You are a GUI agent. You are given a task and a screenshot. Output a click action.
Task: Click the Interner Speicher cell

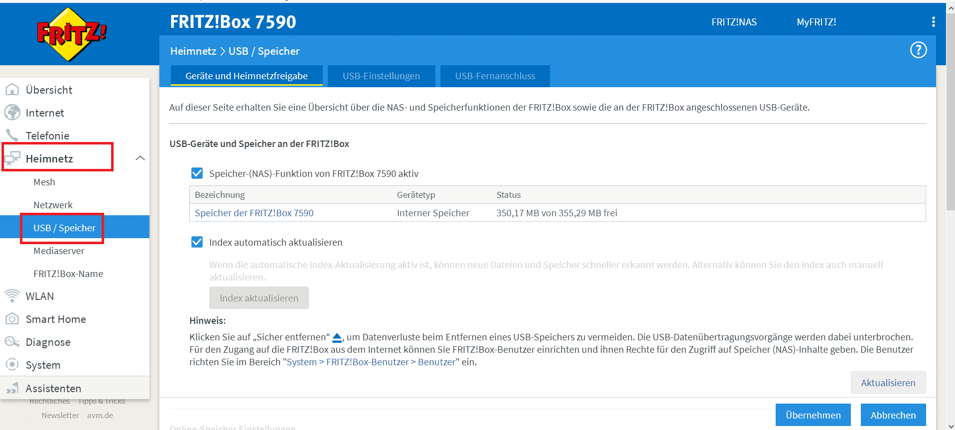433,213
